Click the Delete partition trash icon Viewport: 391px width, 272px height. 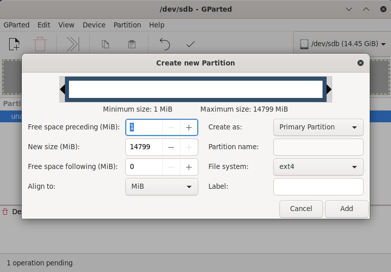(x=40, y=44)
